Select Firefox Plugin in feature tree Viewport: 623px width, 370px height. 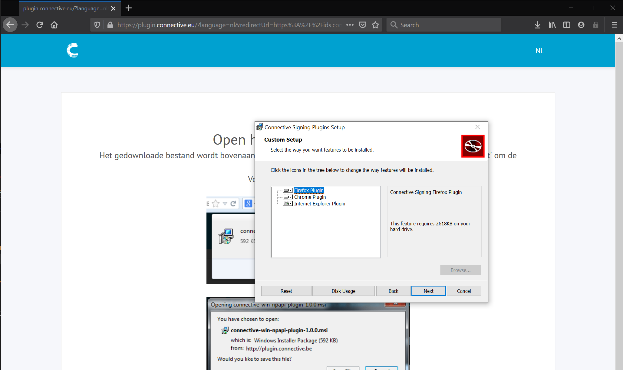click(309, 190)
